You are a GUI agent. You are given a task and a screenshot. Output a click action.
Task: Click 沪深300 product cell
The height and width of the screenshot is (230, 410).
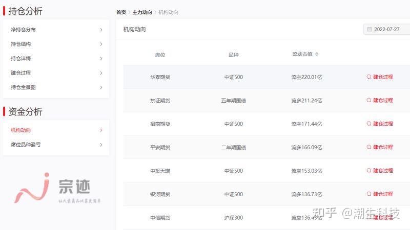[x=234, y=218]
